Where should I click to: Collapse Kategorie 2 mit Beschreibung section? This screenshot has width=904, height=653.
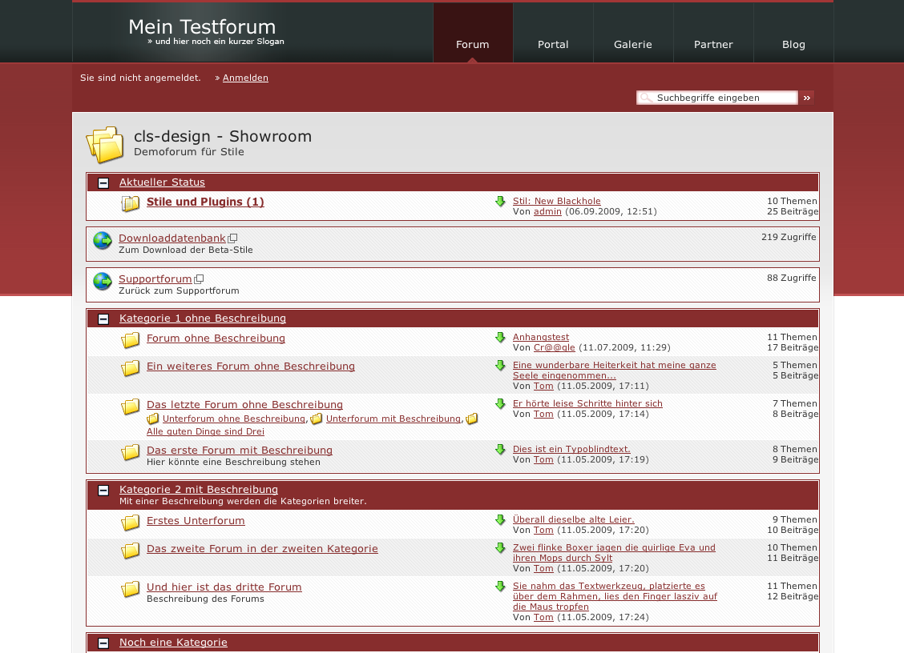[x=103, y=491]
